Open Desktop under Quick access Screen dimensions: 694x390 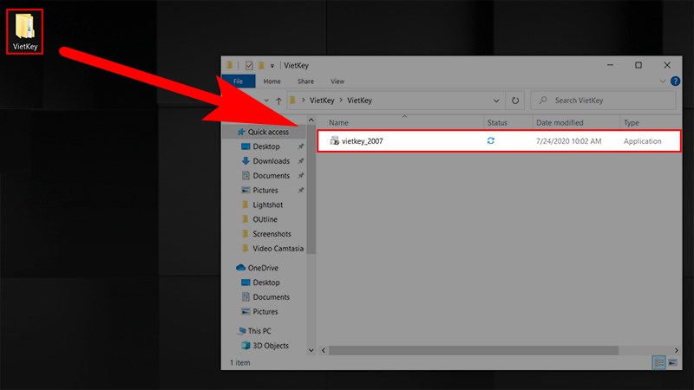[x=266, y=146]
